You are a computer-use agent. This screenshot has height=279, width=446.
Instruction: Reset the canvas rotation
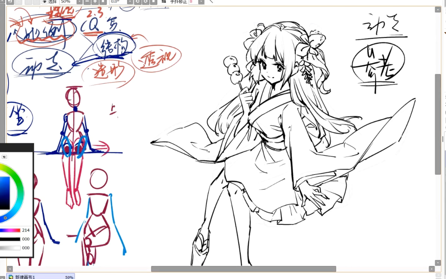coord(153,1)
